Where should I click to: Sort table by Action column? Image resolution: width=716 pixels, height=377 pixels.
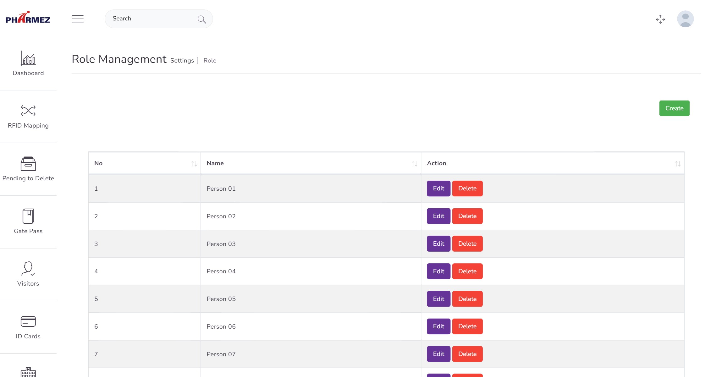click(x=678, y=164)
